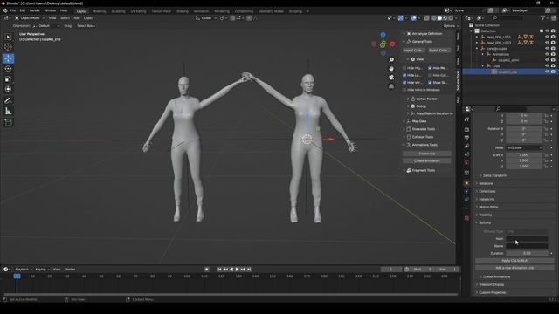559x314 pixels.
Task: Expand the Delta Transform section
Action: point(494,175)
